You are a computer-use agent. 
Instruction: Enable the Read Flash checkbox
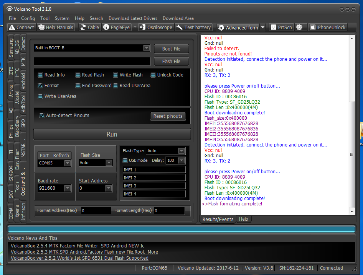click(x=78, y=75)
